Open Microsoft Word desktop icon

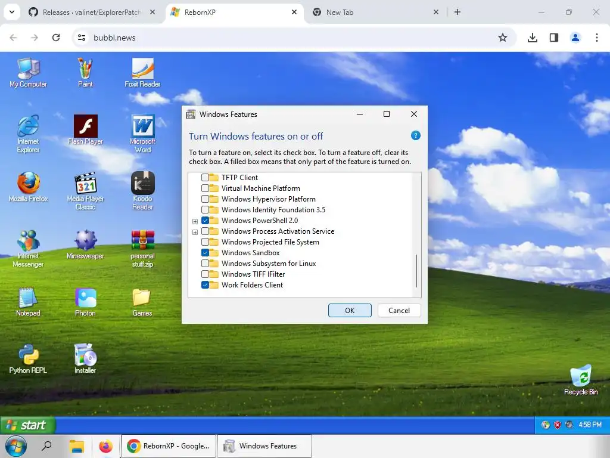point(142,134)
